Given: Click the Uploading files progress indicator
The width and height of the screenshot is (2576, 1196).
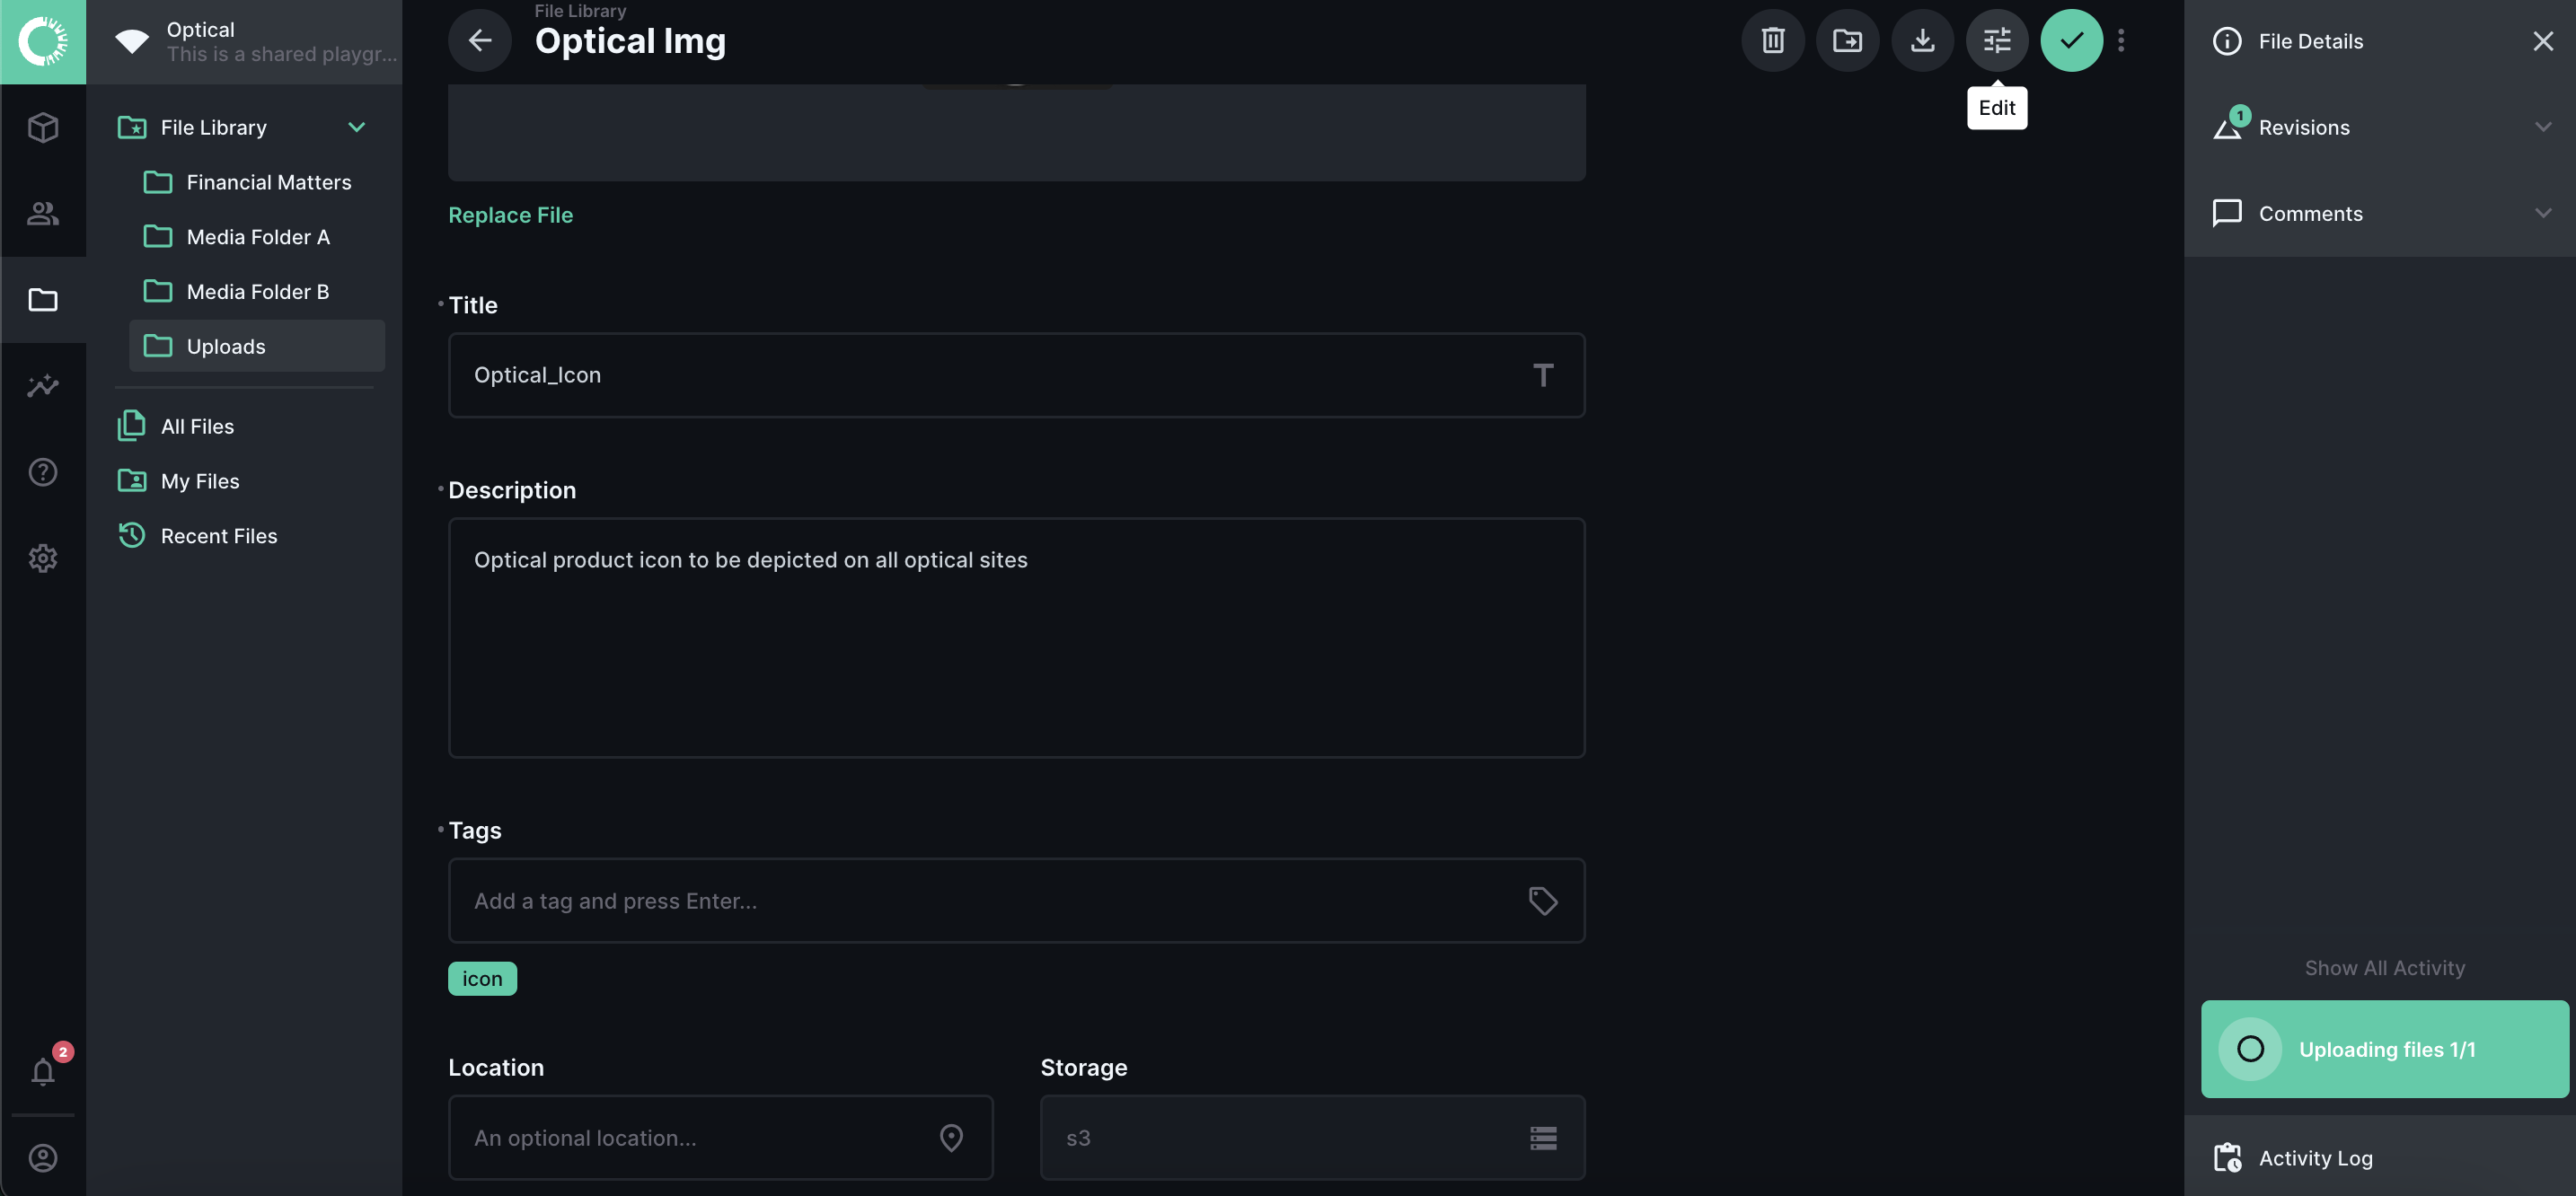Looking at the screenshot, I should click(2384, 1049).
